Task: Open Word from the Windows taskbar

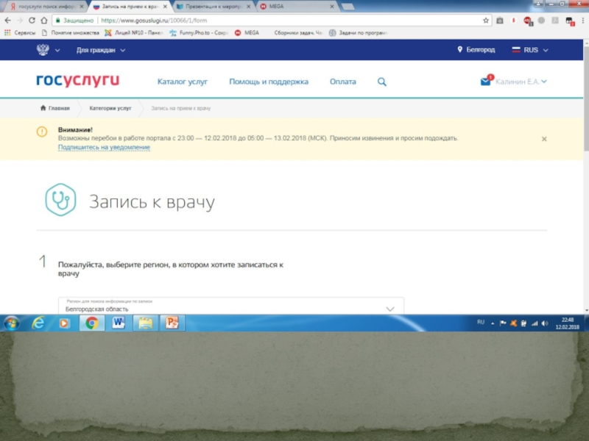Action: coord(119,323)
